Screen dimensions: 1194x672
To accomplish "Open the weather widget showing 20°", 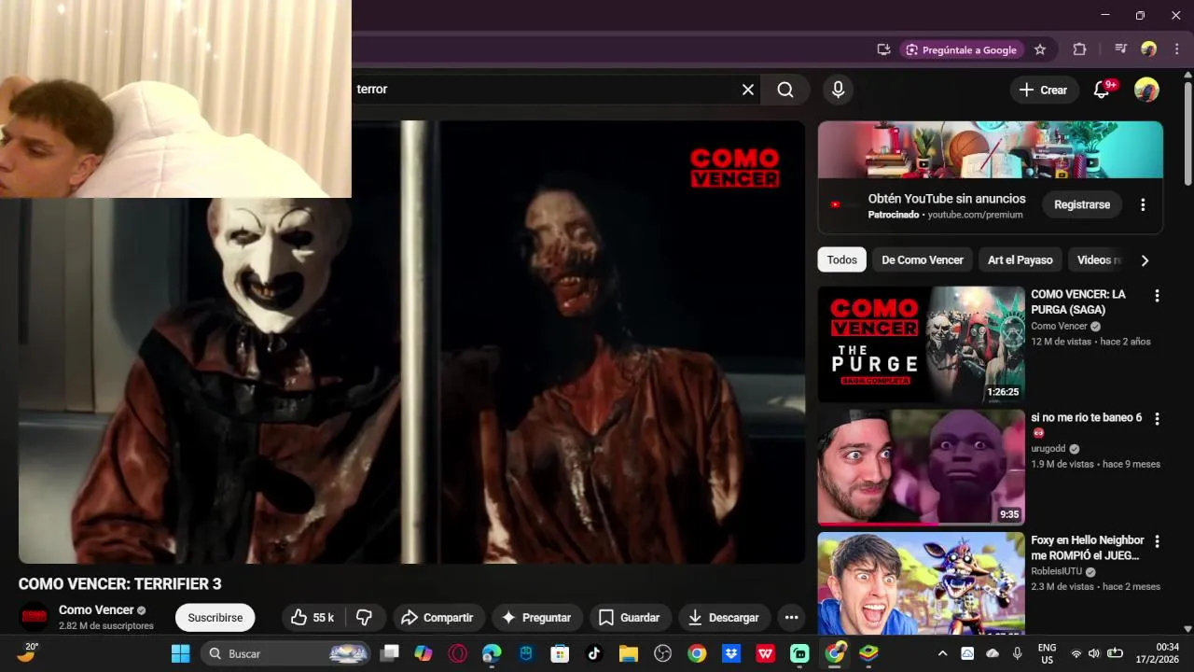I will click(x=27, y=651).
